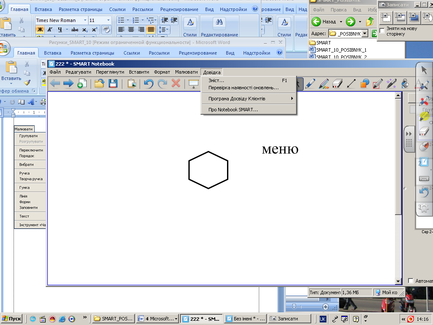This screenshot has height=325, width=433.
Task: Open file via folder toolbar icon
Action: coord(99,83)
